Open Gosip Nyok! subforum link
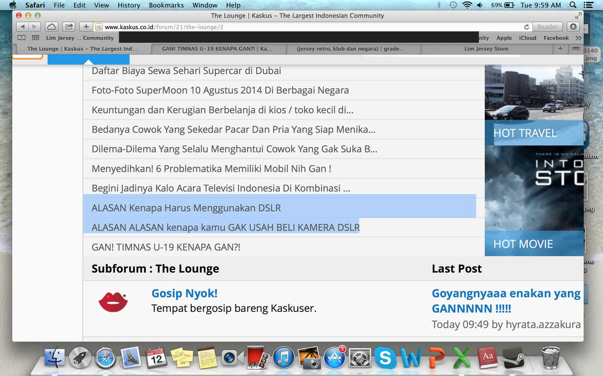This screenshot has height=376, width=603. pos(185,293)
